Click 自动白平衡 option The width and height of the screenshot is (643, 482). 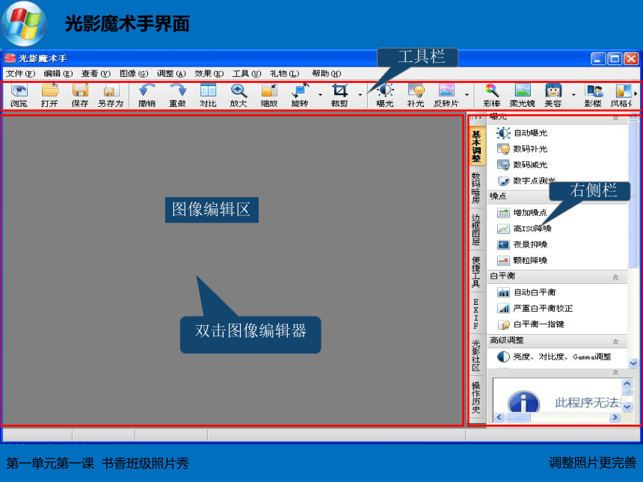526,292
